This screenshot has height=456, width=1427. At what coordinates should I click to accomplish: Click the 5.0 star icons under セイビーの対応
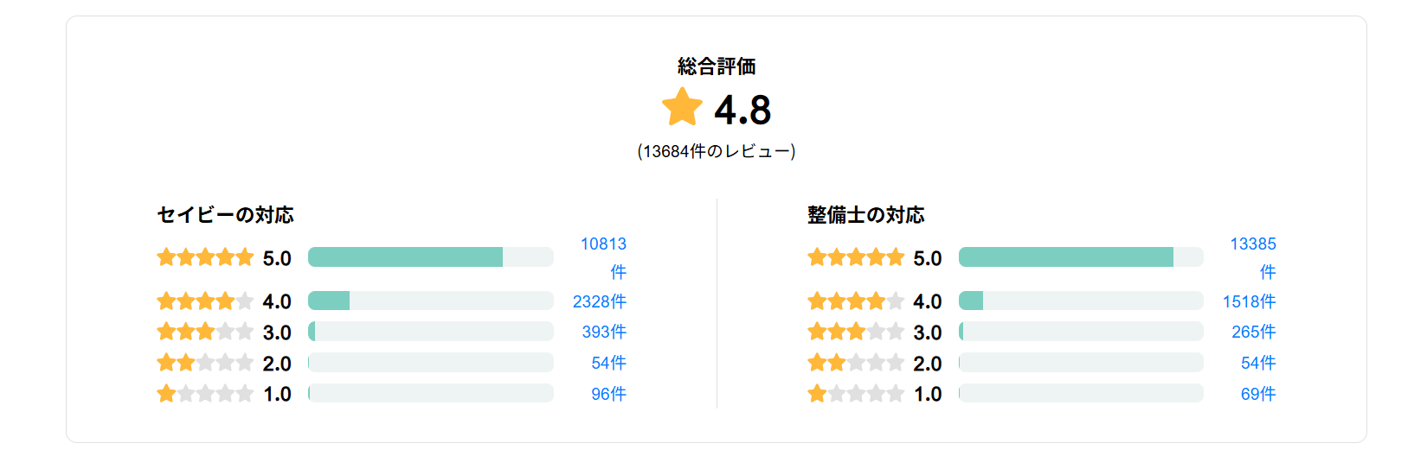tap(205, 257)
